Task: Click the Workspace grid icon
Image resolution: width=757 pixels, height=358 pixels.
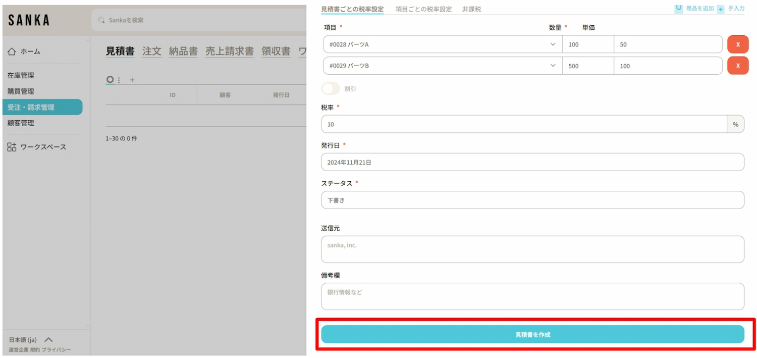Action: point(12,147)
